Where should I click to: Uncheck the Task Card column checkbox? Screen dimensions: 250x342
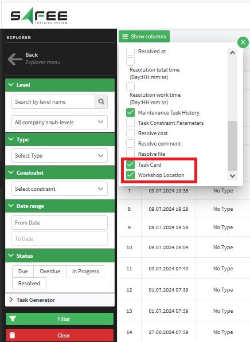[x=130, y=164]
